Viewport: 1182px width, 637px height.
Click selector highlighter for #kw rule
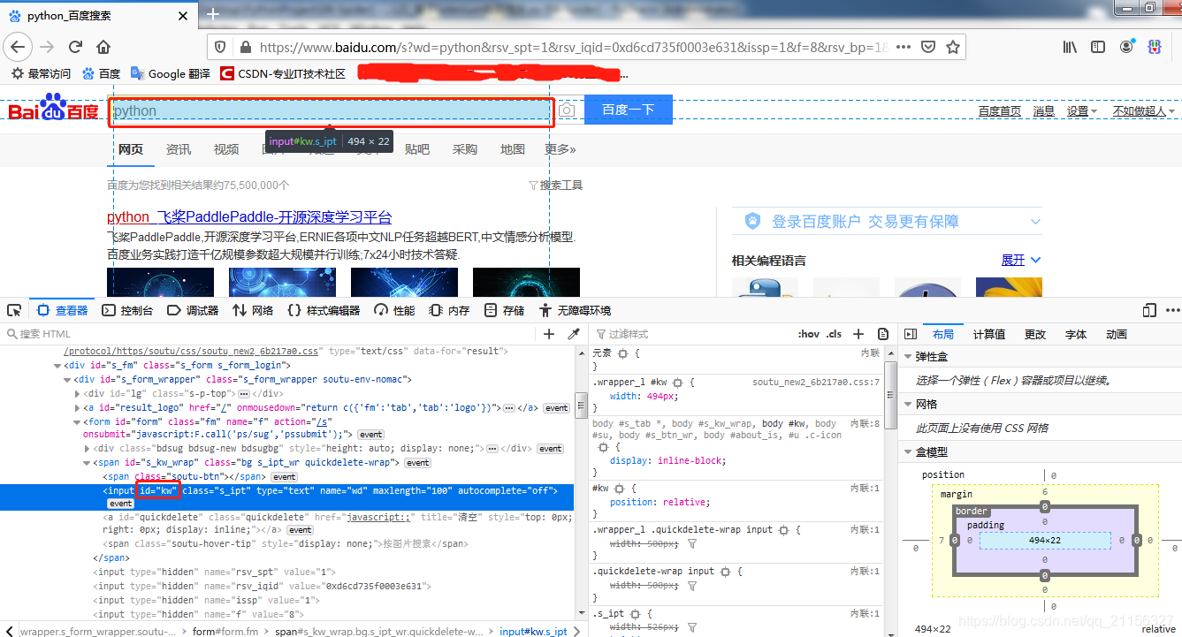point(619,488)
